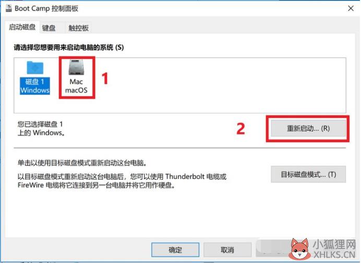Viewport: 361px width, 263px height.
Task: Click the XHLKS.CN watermark text
Action: [x=335, y=255]
